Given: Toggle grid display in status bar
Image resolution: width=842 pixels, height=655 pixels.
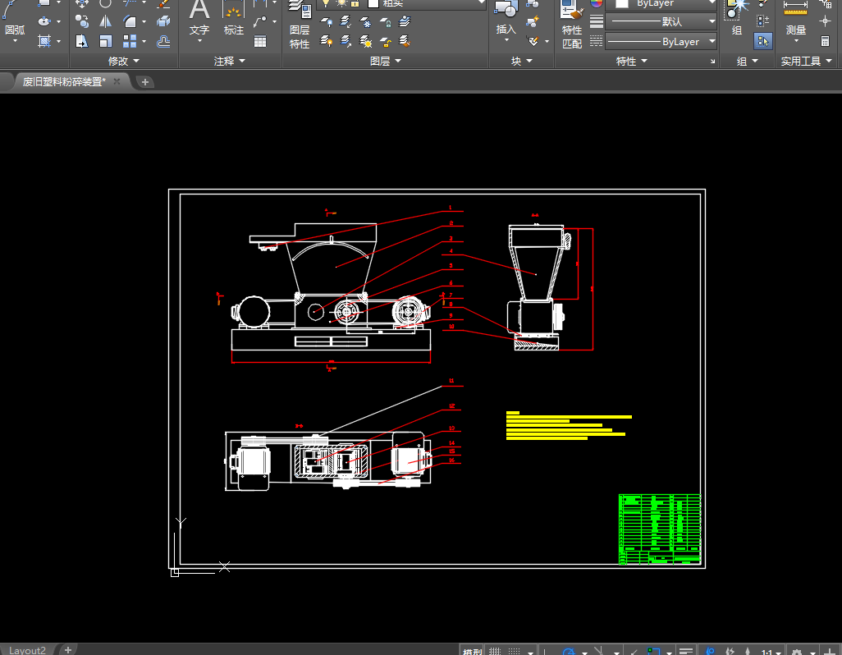Looking at the screenshot, I should [x=495, y=651].
